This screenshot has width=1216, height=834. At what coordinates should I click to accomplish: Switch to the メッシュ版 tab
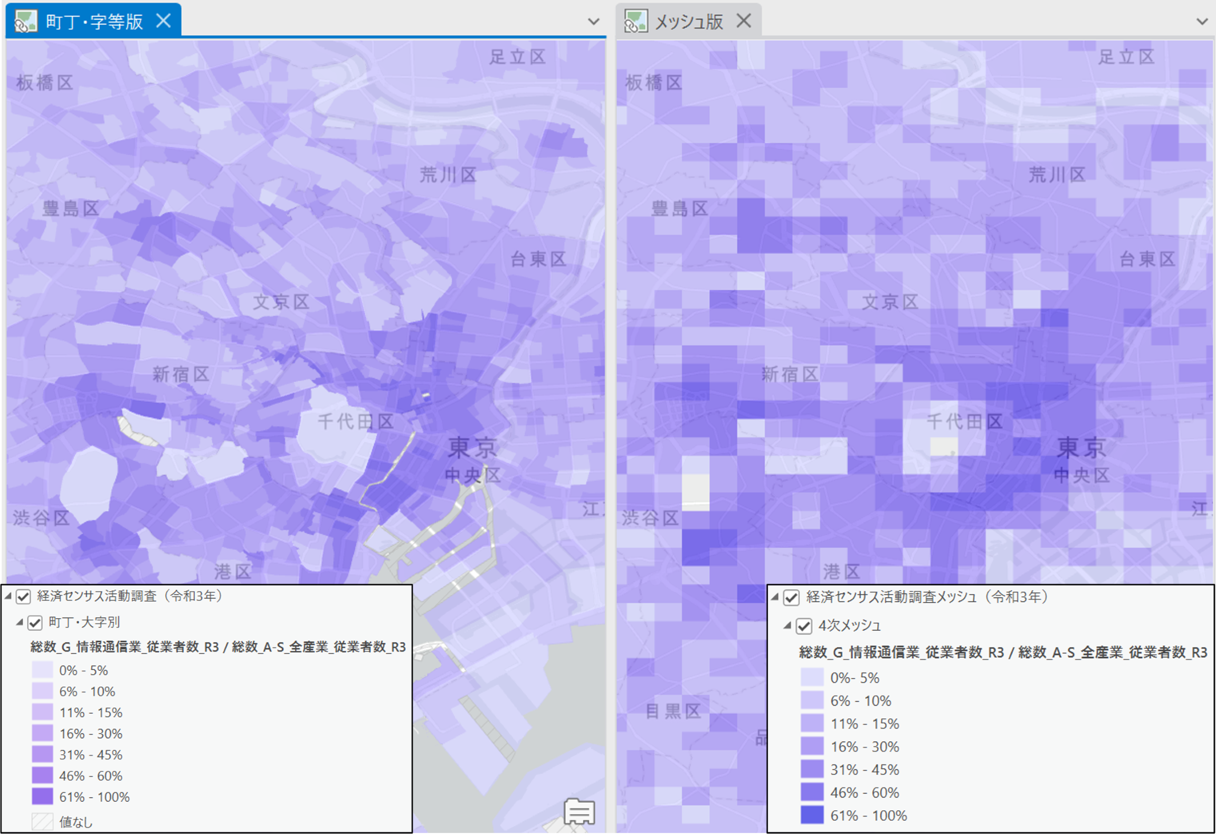688,22
